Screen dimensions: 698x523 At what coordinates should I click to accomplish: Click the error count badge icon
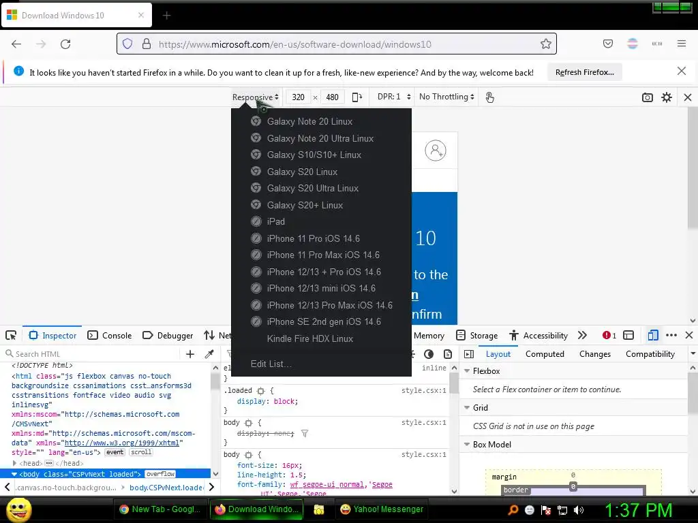click(x=609, y=335)
